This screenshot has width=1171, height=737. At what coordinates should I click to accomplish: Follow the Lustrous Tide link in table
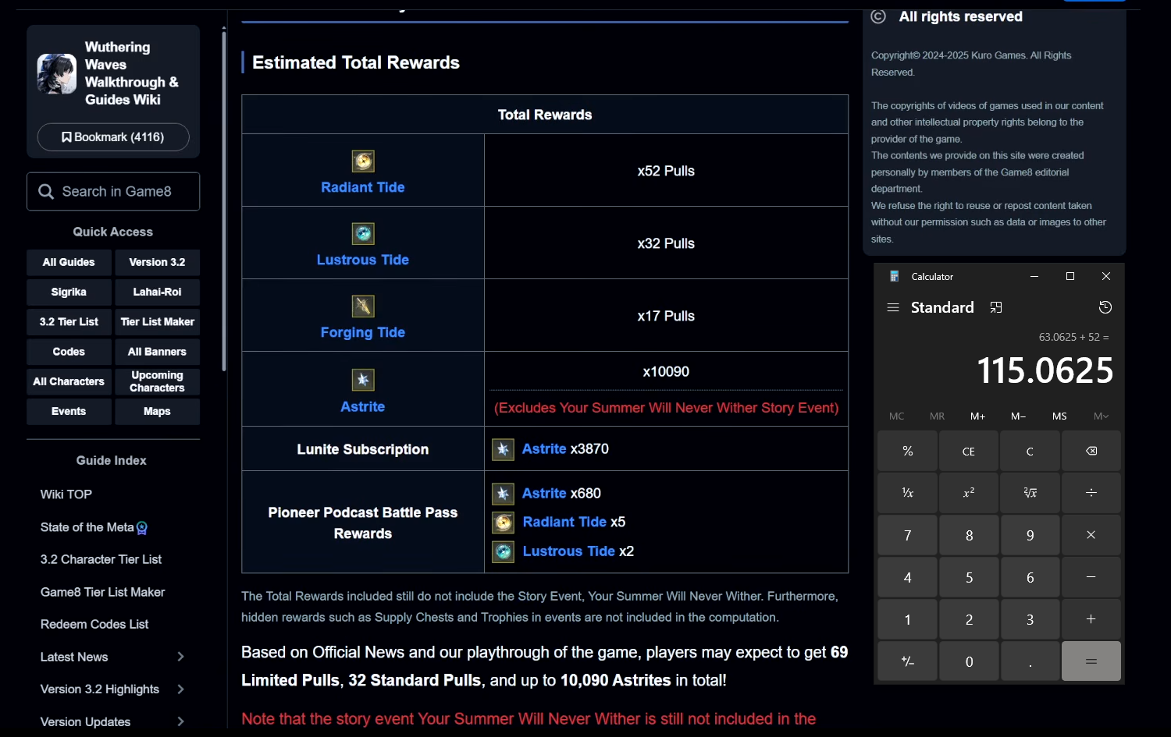click(363, 260)
